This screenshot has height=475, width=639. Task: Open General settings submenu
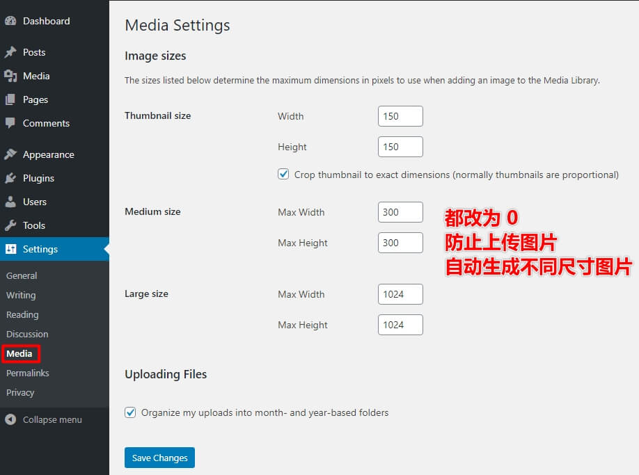22,275
